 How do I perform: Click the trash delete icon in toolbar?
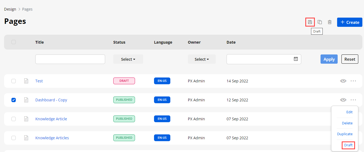coord(330,22)
